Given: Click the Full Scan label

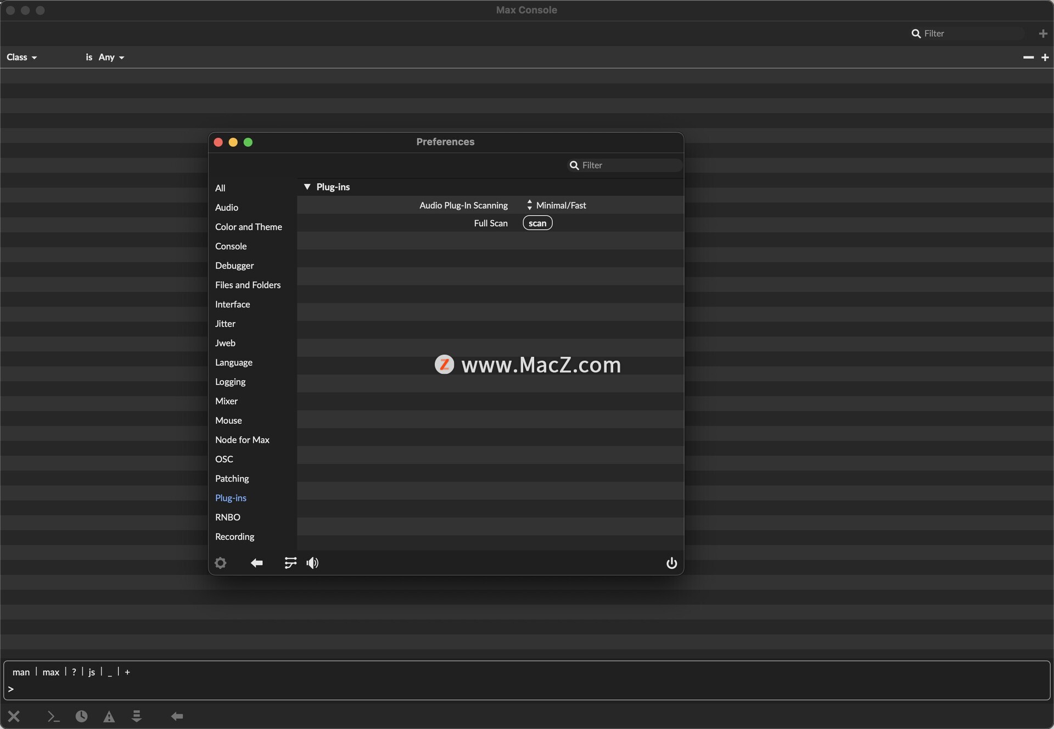Looking at the screenshot, I should [491, 223].
